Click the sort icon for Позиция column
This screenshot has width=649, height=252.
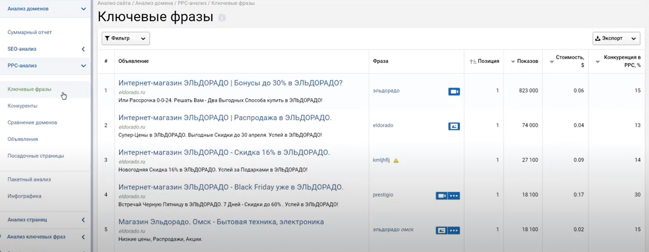[x=473, y=62]
